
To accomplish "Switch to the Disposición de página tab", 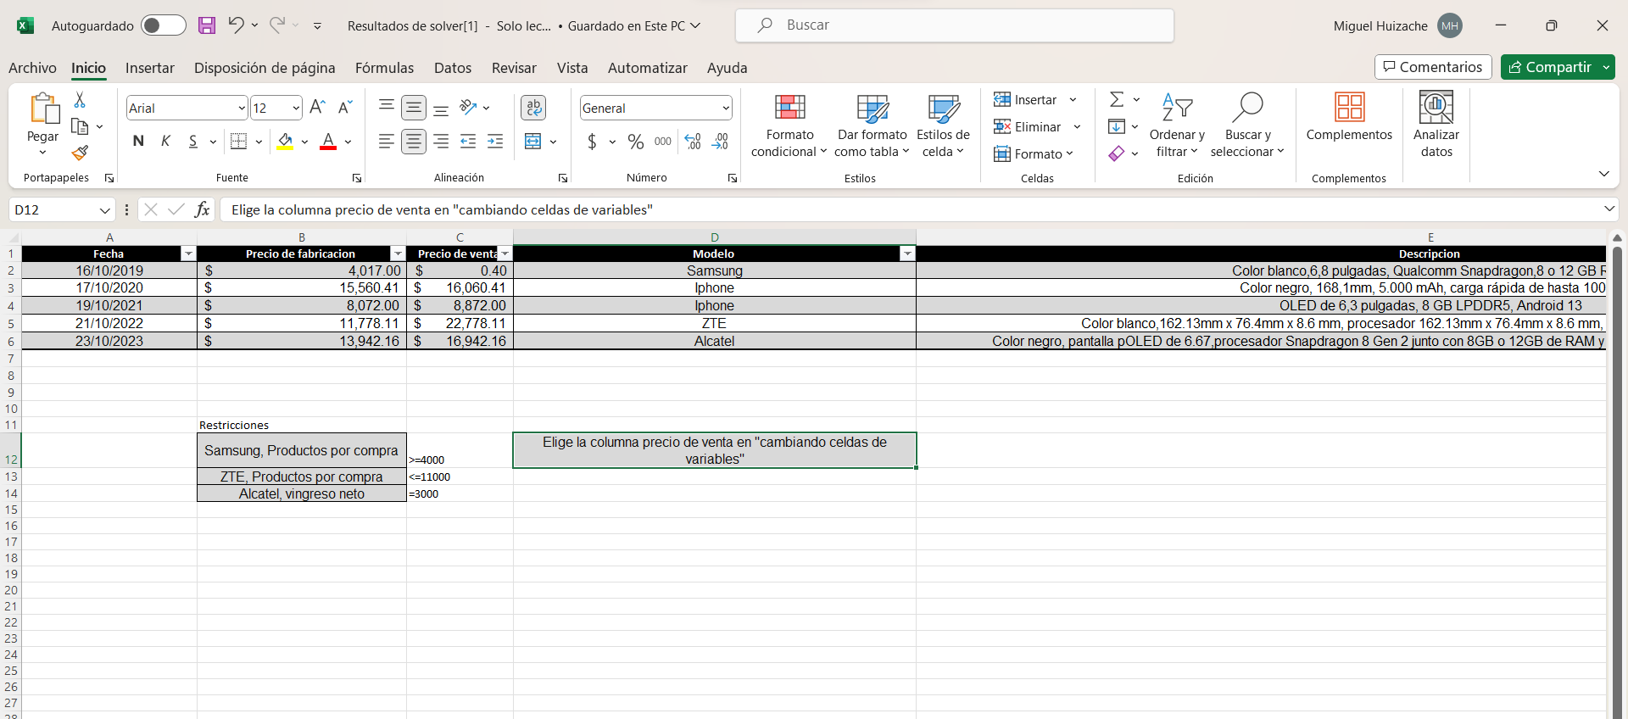I will point(265,68).
